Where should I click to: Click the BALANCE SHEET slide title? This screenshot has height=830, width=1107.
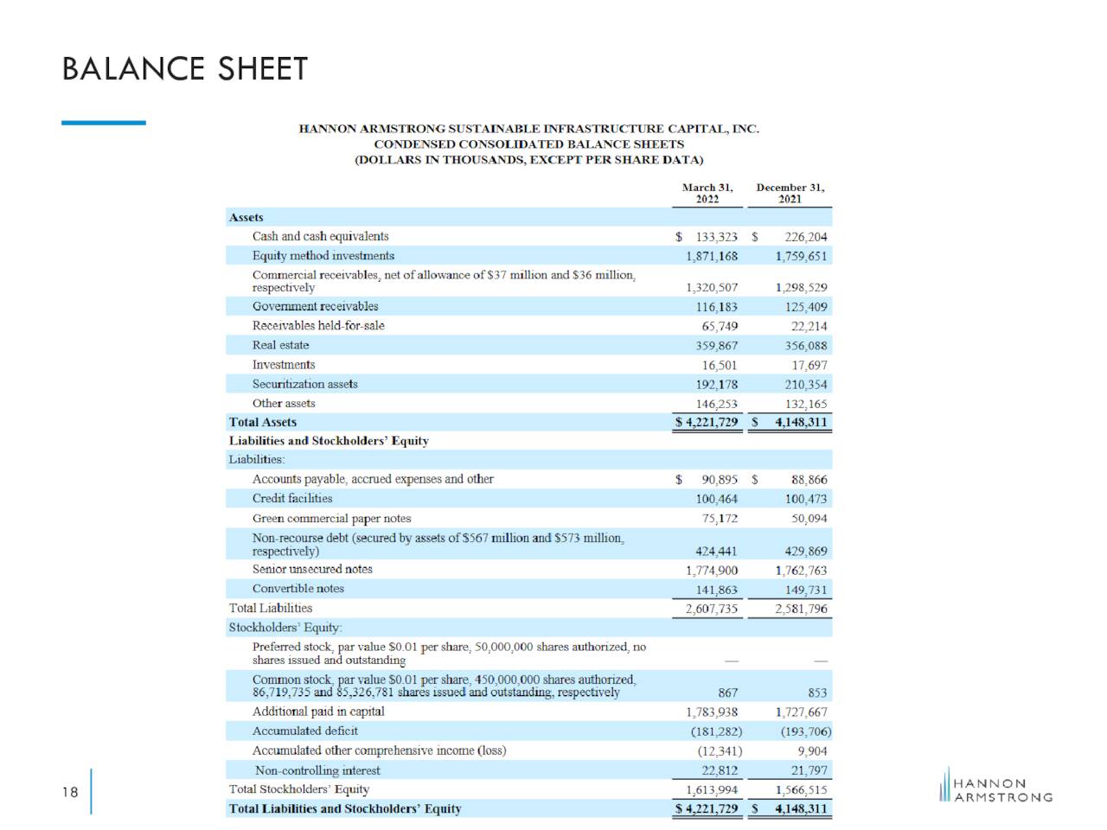tap(185, 69)
